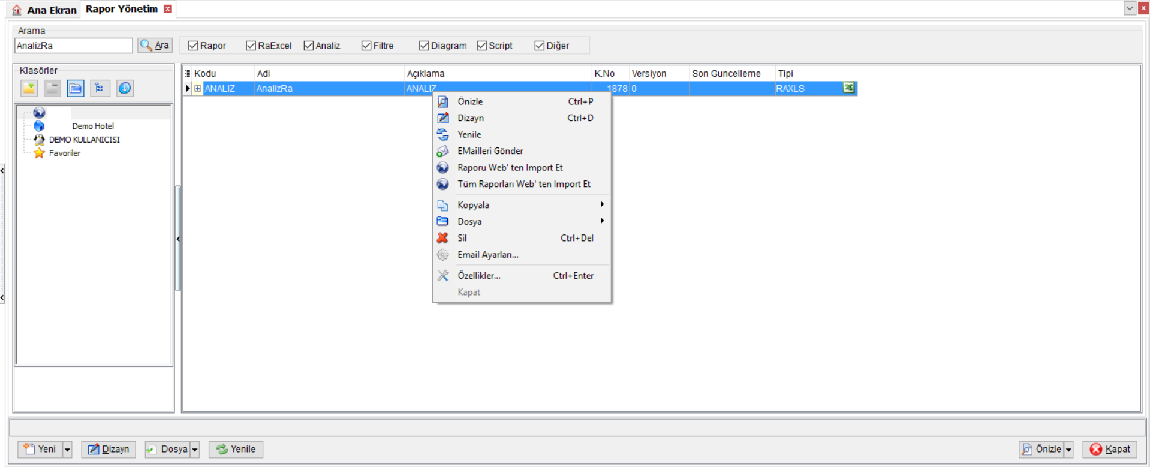This screenshot has width=1150, height=467.
Task: Close the Rapor Yönetim tab
Action: point(168,9)
